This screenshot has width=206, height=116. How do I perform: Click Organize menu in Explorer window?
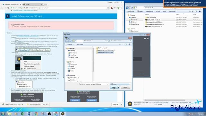(131, 12)
